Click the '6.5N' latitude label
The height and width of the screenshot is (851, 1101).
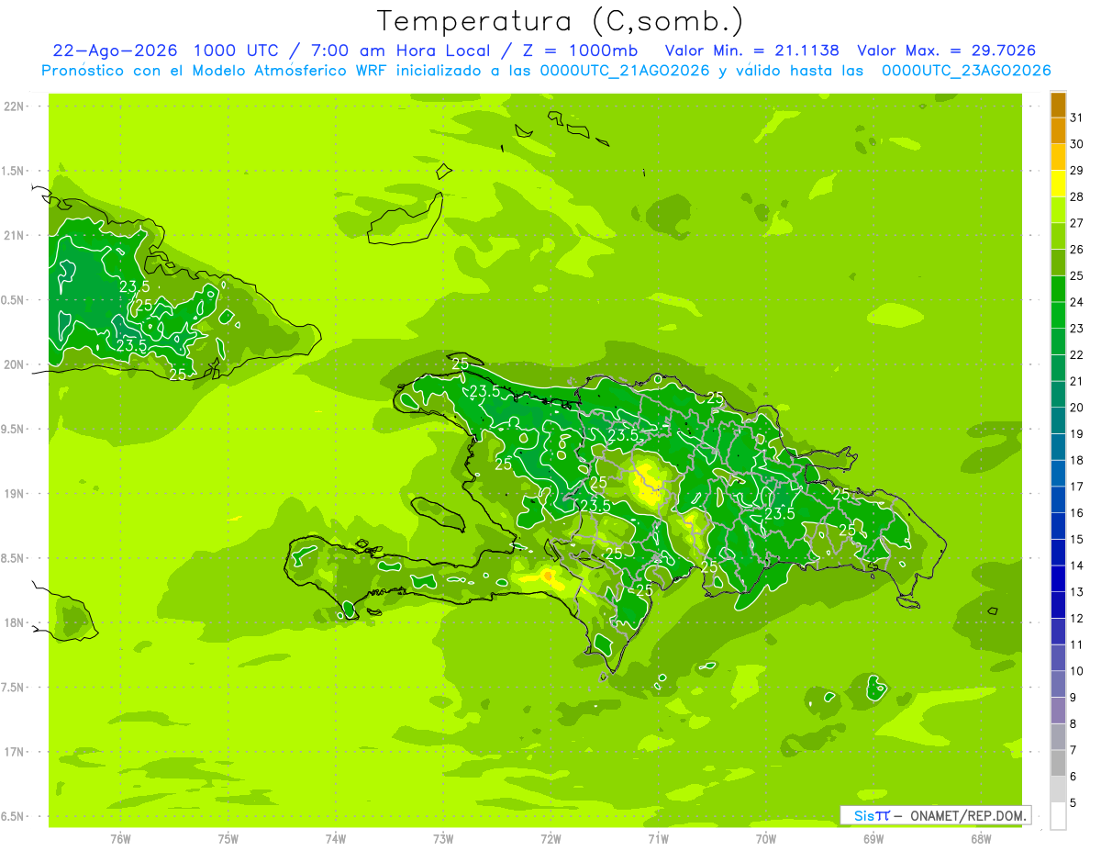(x=14, y=816)
